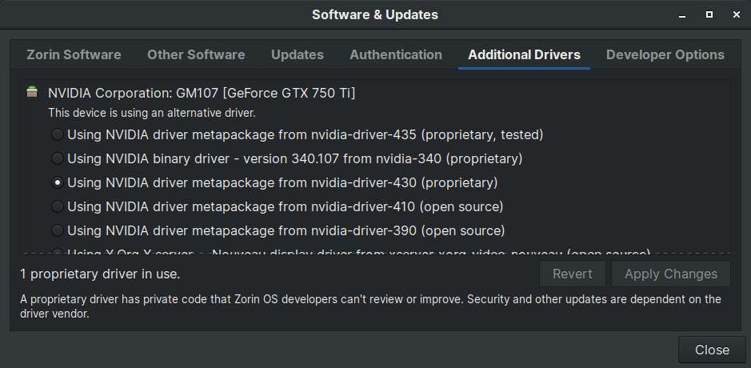The image size is (751, 368).
Task: Select nvidia-driver-390 radio button
Action: [x=58, y=230]
